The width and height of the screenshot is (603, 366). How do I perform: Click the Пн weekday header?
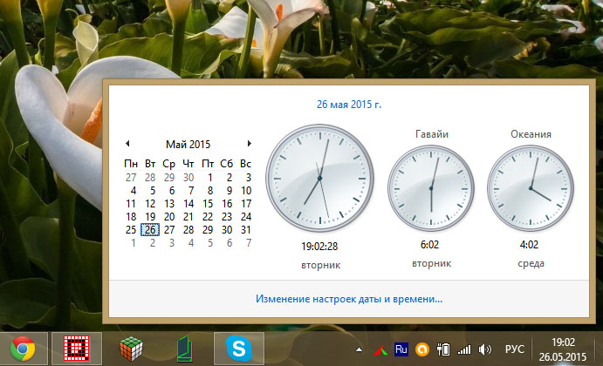(131, 164)
